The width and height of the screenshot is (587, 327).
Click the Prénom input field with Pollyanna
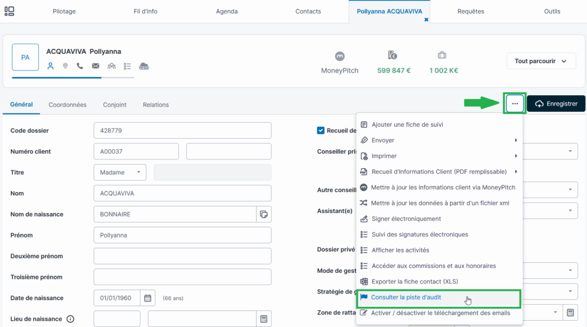click(182, 235)
